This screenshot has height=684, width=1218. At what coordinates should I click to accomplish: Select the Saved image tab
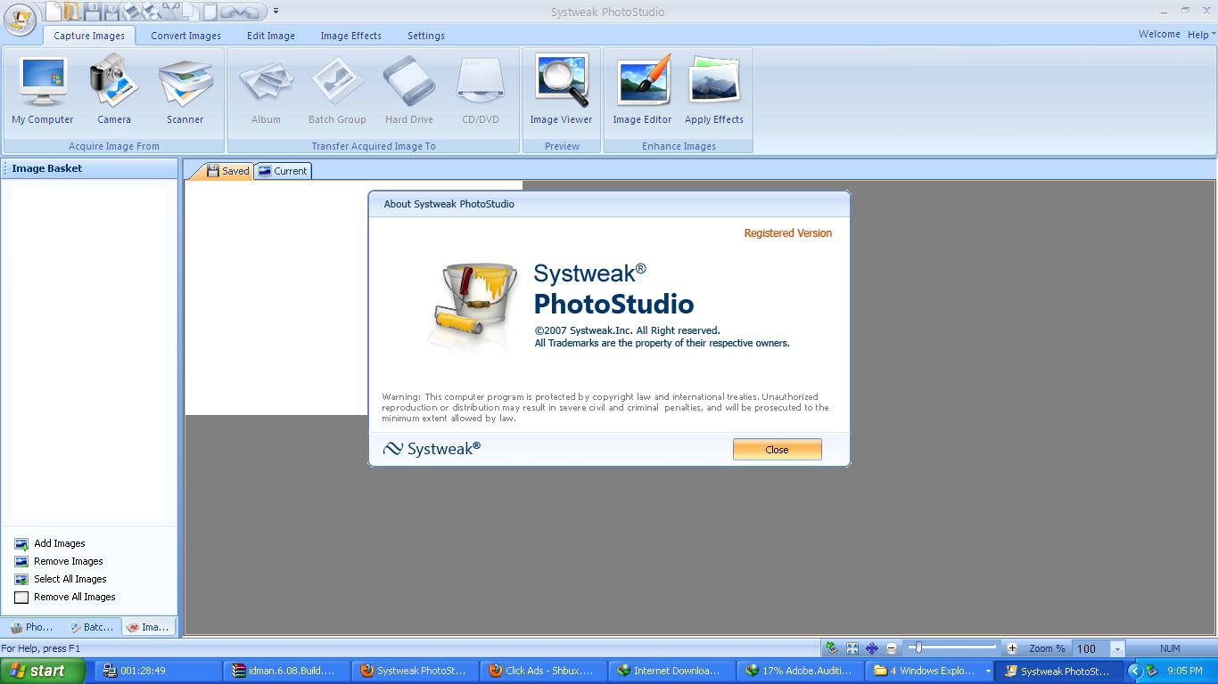click(x=228, y=171)
